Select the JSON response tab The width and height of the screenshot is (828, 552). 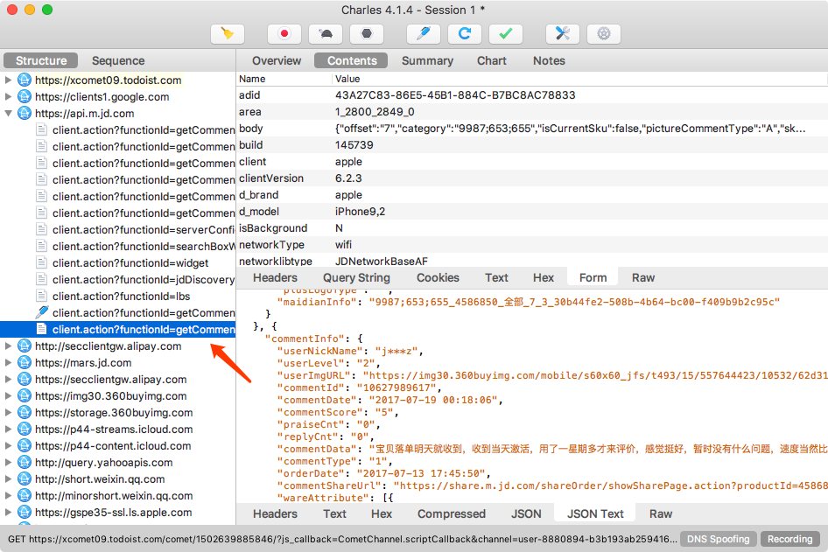(526, 514)
